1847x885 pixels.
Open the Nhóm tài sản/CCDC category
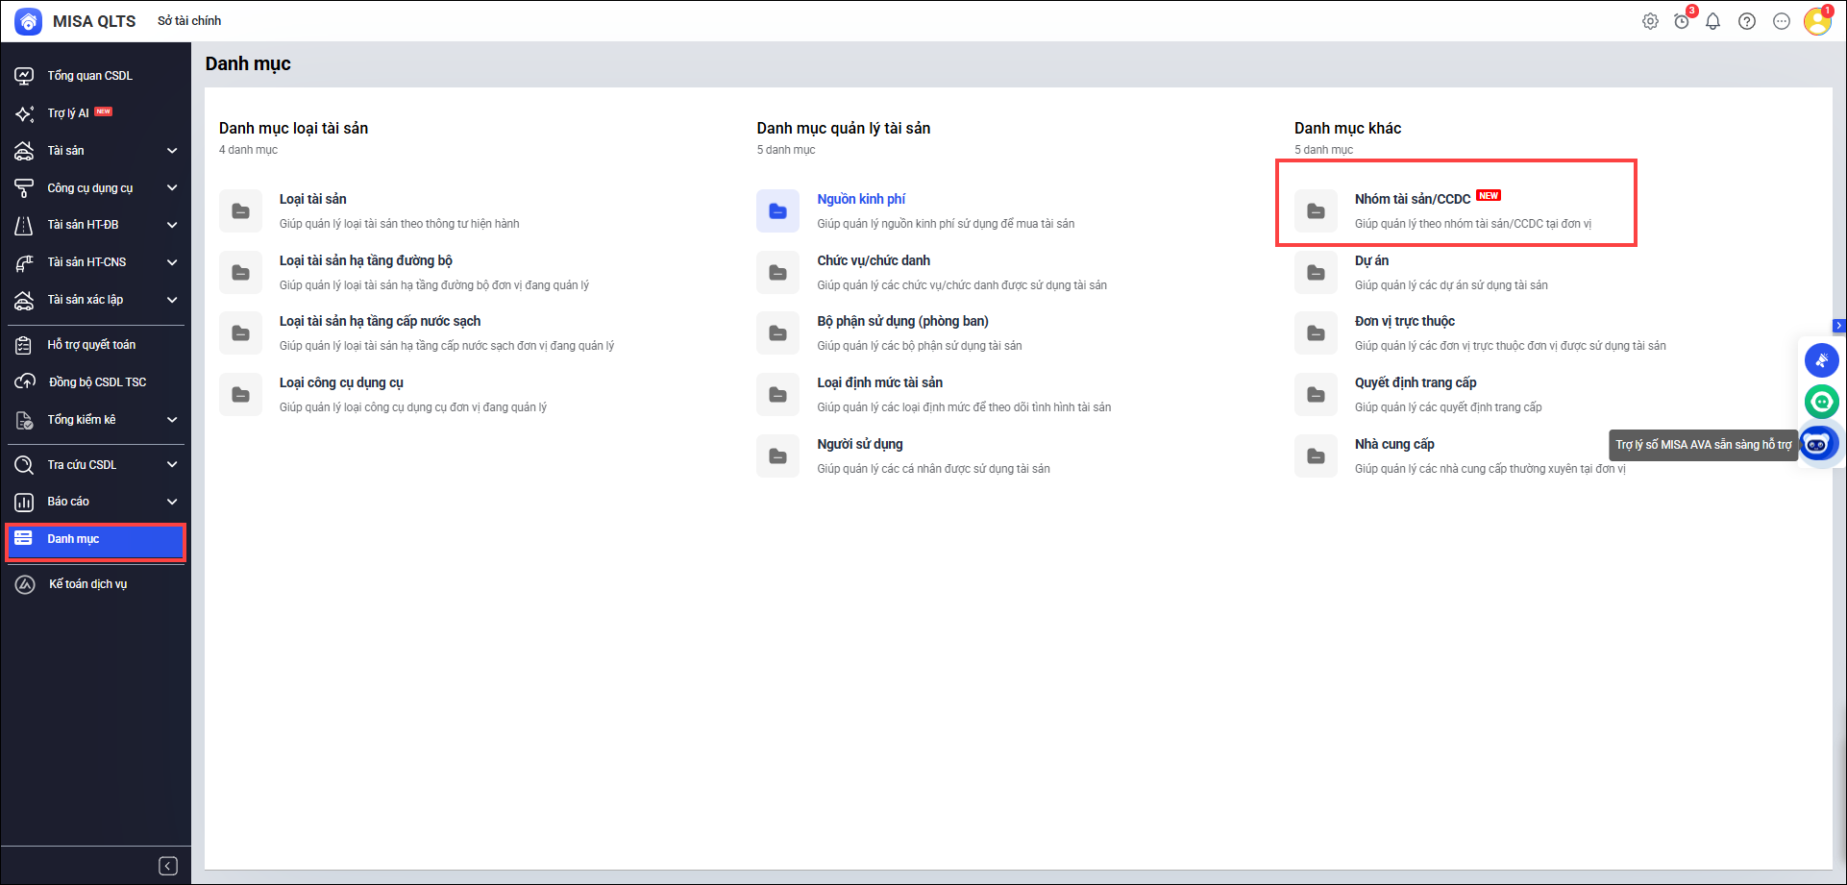point(1412,199)
